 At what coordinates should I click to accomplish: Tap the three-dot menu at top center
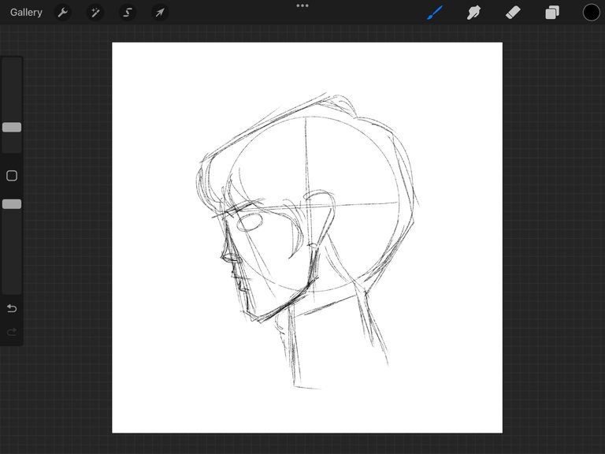[302, 6]
